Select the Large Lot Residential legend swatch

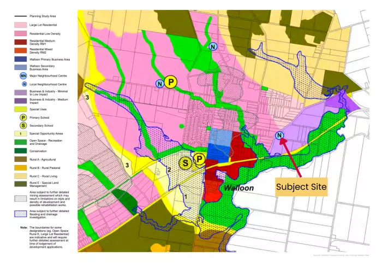(x=23, y=25)
